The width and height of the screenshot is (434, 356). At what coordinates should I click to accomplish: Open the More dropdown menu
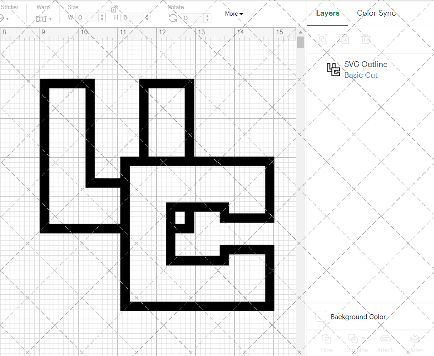tap(234, 13)
